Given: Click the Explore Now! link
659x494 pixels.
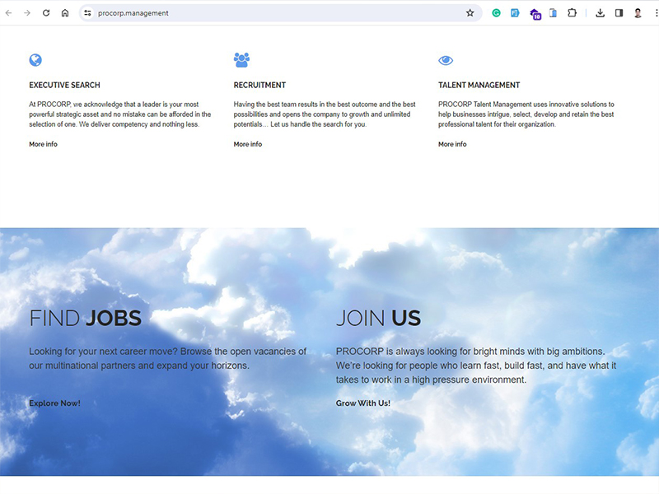Looking at the screenshot, I should (x=54, y=403).
